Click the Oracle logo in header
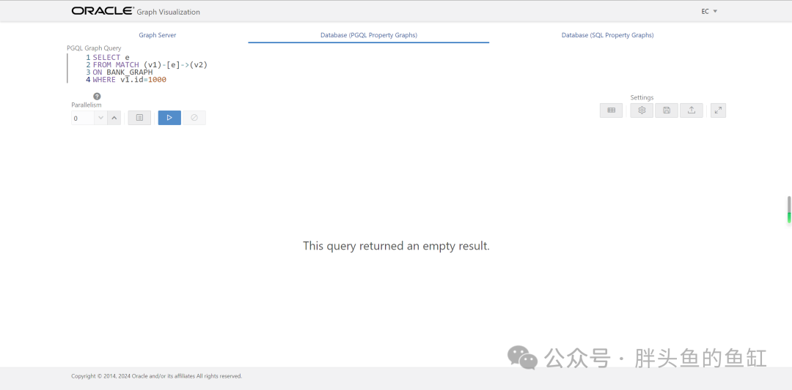The height and width of the screenshot is (390, 792). pos(103,11)
